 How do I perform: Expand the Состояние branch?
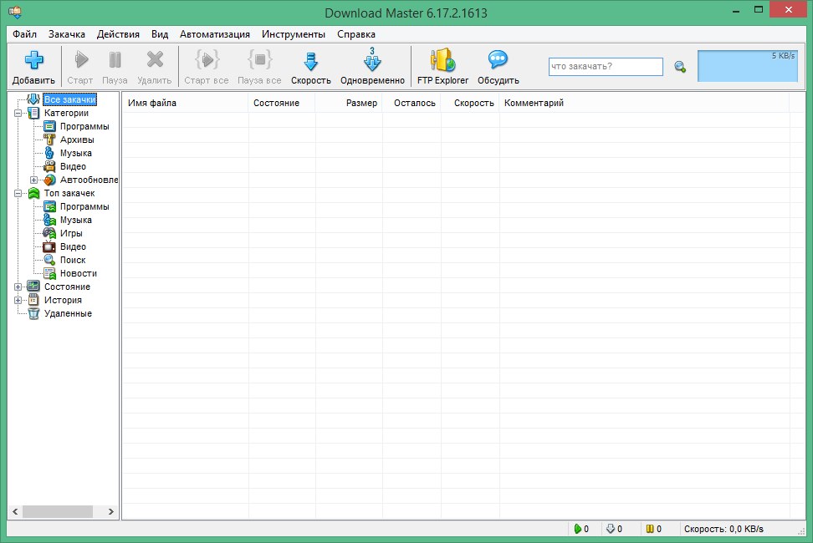18,287
